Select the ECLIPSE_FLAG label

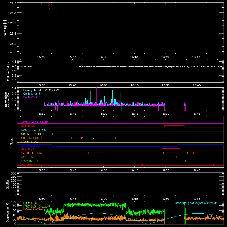point(31,146)
